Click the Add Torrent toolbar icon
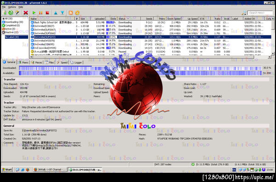The height and width of the screenshot is (182, 276). tap(4, 13)
